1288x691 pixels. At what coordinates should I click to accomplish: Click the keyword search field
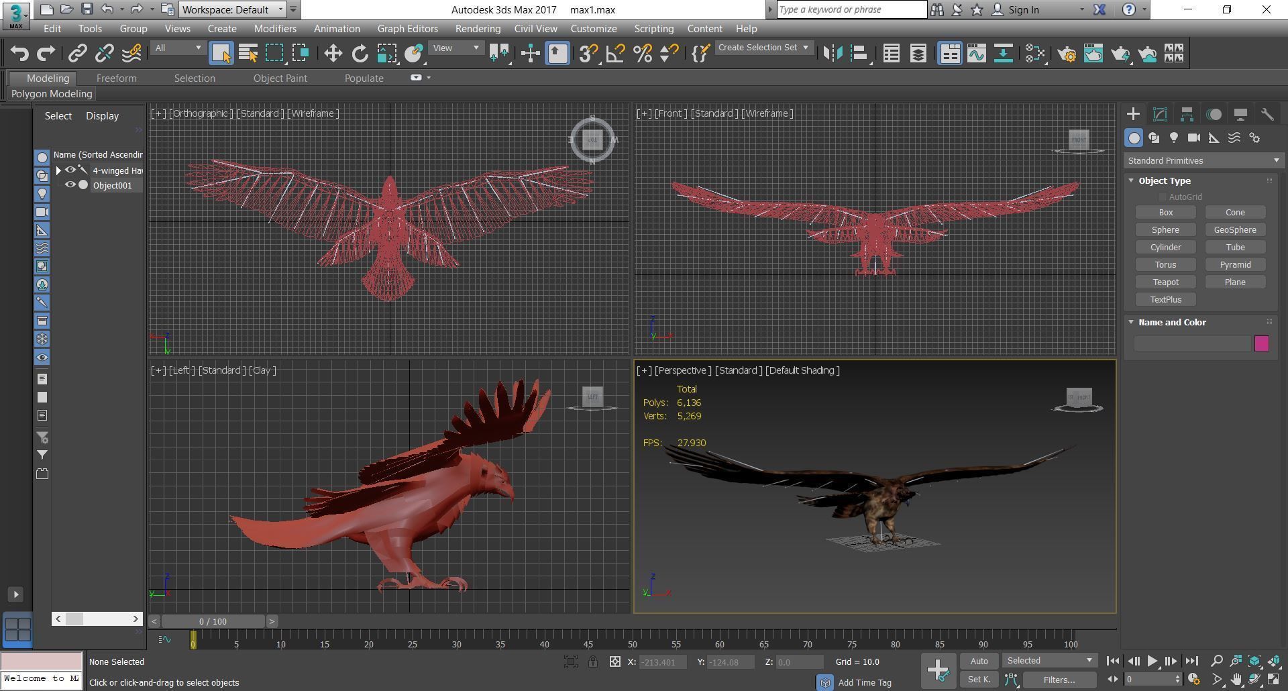click(x=852, y=9)
